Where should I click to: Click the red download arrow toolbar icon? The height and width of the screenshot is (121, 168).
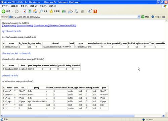[x=95, y=11]
